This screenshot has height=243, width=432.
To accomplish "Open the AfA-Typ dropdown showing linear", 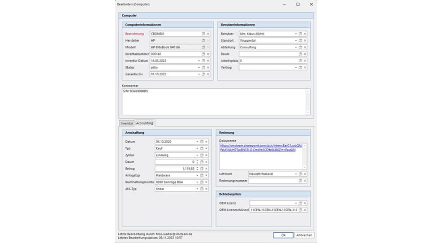I will point(197,189).
